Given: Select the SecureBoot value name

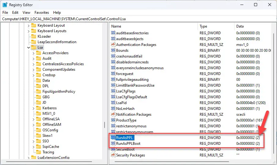Looking at the screenshot, I should [125, 149].
